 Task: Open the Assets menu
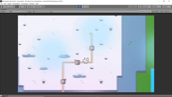pos(9,4)
